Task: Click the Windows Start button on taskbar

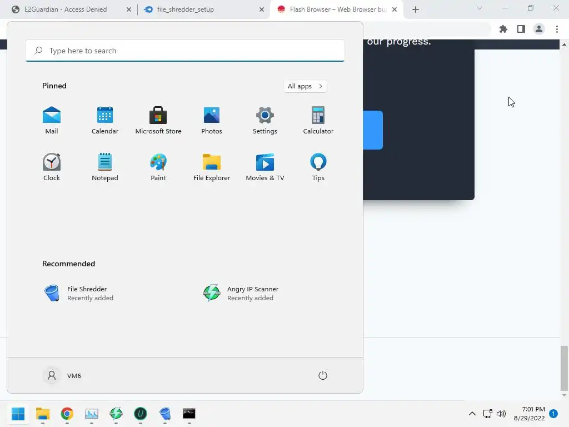Action: (18, 414)
